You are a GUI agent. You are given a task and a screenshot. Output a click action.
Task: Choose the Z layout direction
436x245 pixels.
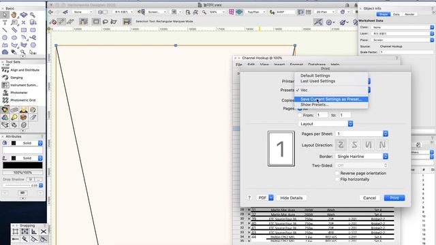click(x=341, y=145)
